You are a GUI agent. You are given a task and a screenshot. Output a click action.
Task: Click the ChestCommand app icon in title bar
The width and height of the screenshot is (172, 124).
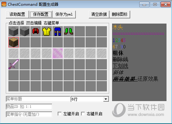[4, 4]
